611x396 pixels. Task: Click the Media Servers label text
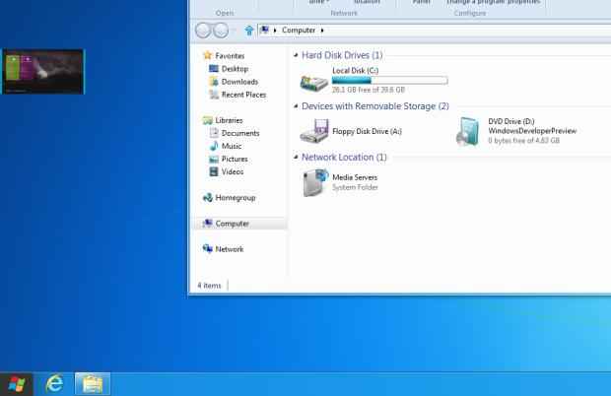355,177
